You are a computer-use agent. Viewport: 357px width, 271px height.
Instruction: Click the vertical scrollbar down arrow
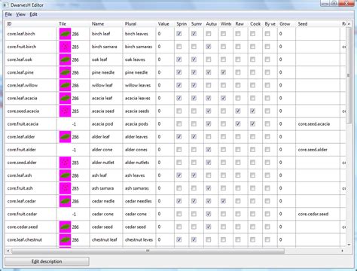pyautogui.click(x=349, y=245)
